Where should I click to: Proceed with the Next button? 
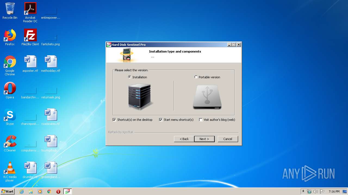(x=204, y=139)
